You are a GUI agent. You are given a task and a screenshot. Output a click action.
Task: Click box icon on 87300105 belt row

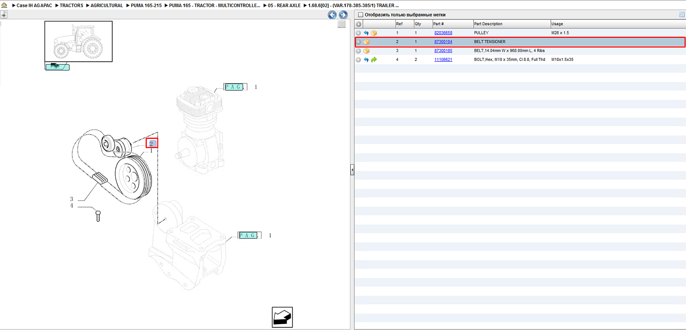coord(366,51)
